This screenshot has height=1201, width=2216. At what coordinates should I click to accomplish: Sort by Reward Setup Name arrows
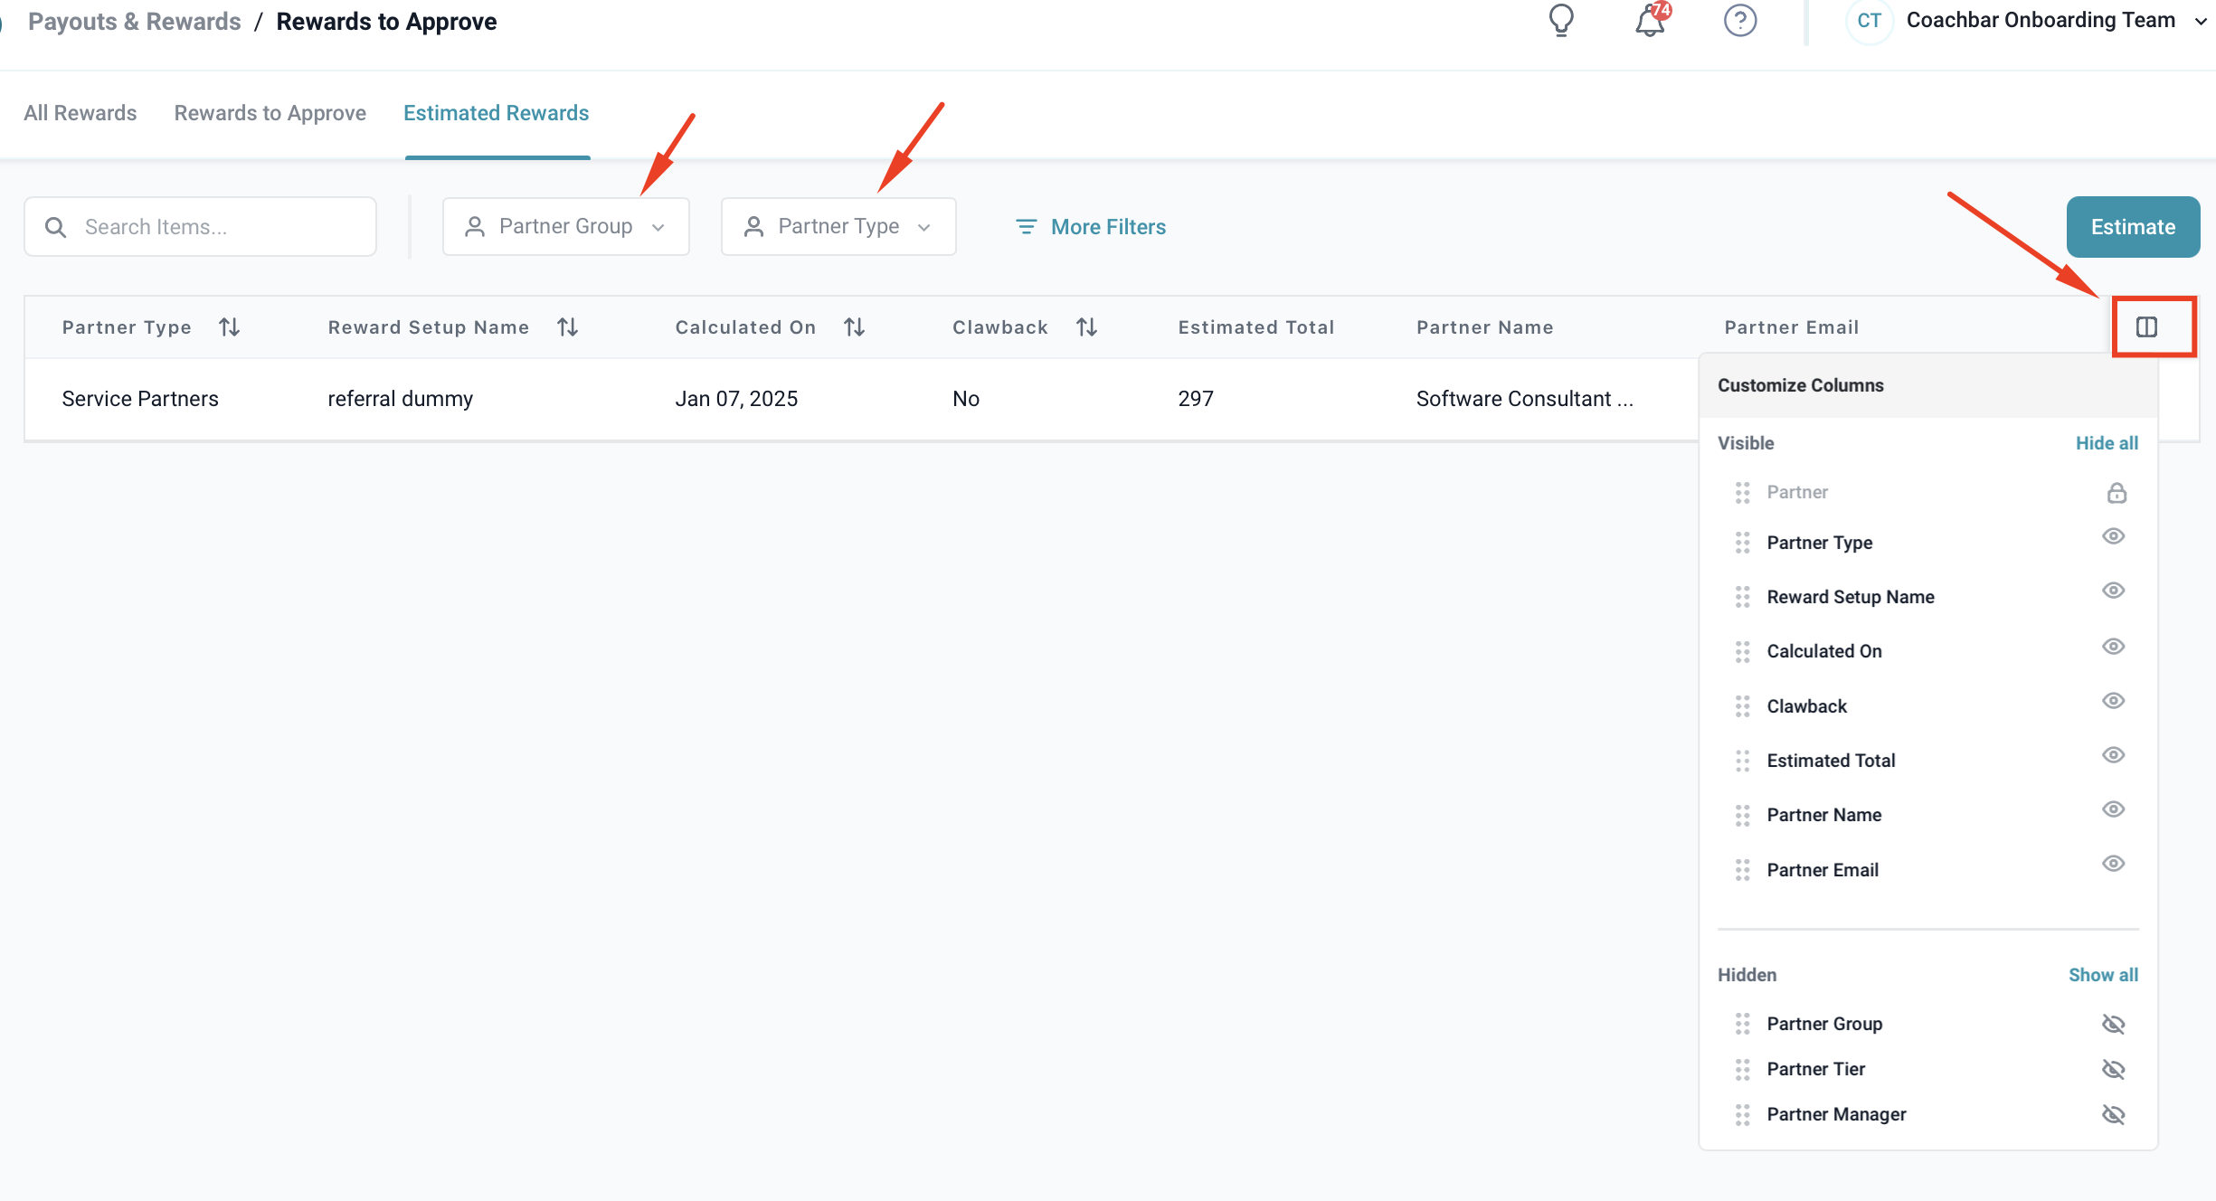tap(567, 326)
